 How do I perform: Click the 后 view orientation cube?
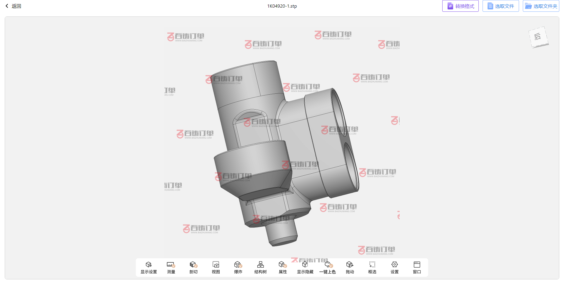click(x=538, y=37)
